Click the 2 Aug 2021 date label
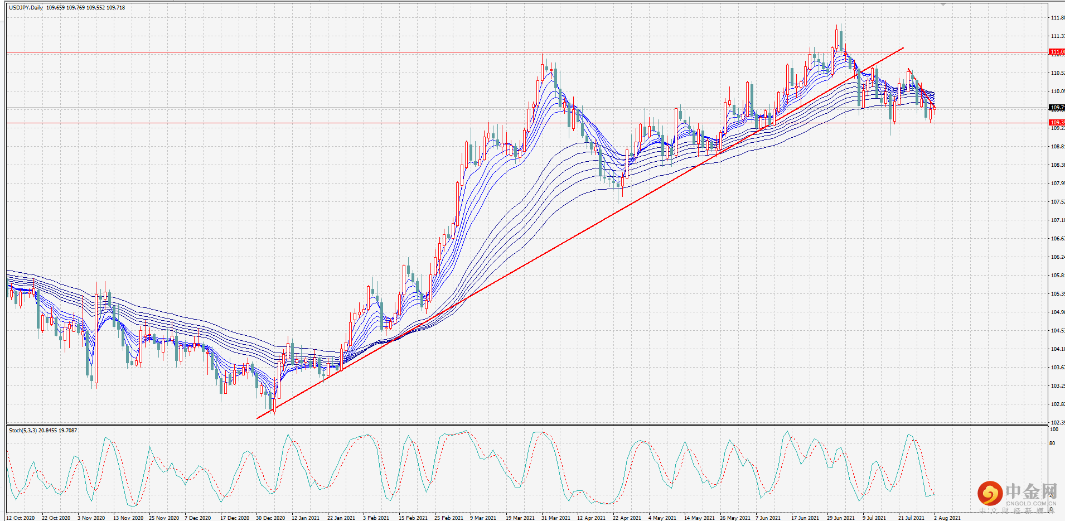This screenshot has height=521, width=1065. 948,518
